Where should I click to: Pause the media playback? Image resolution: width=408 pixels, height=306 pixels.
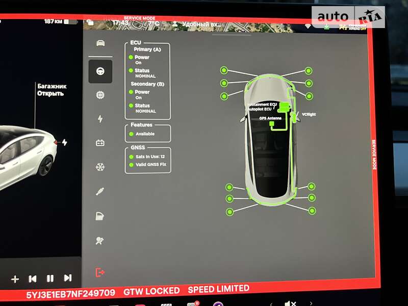(50, 278)
